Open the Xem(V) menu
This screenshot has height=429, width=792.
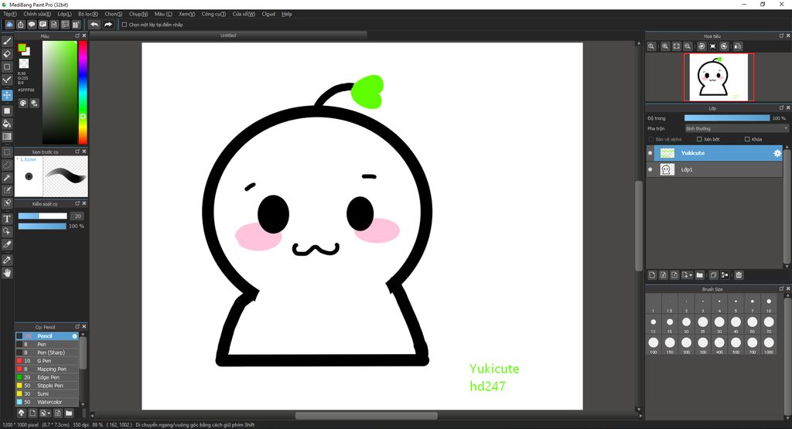pos(186,14)
